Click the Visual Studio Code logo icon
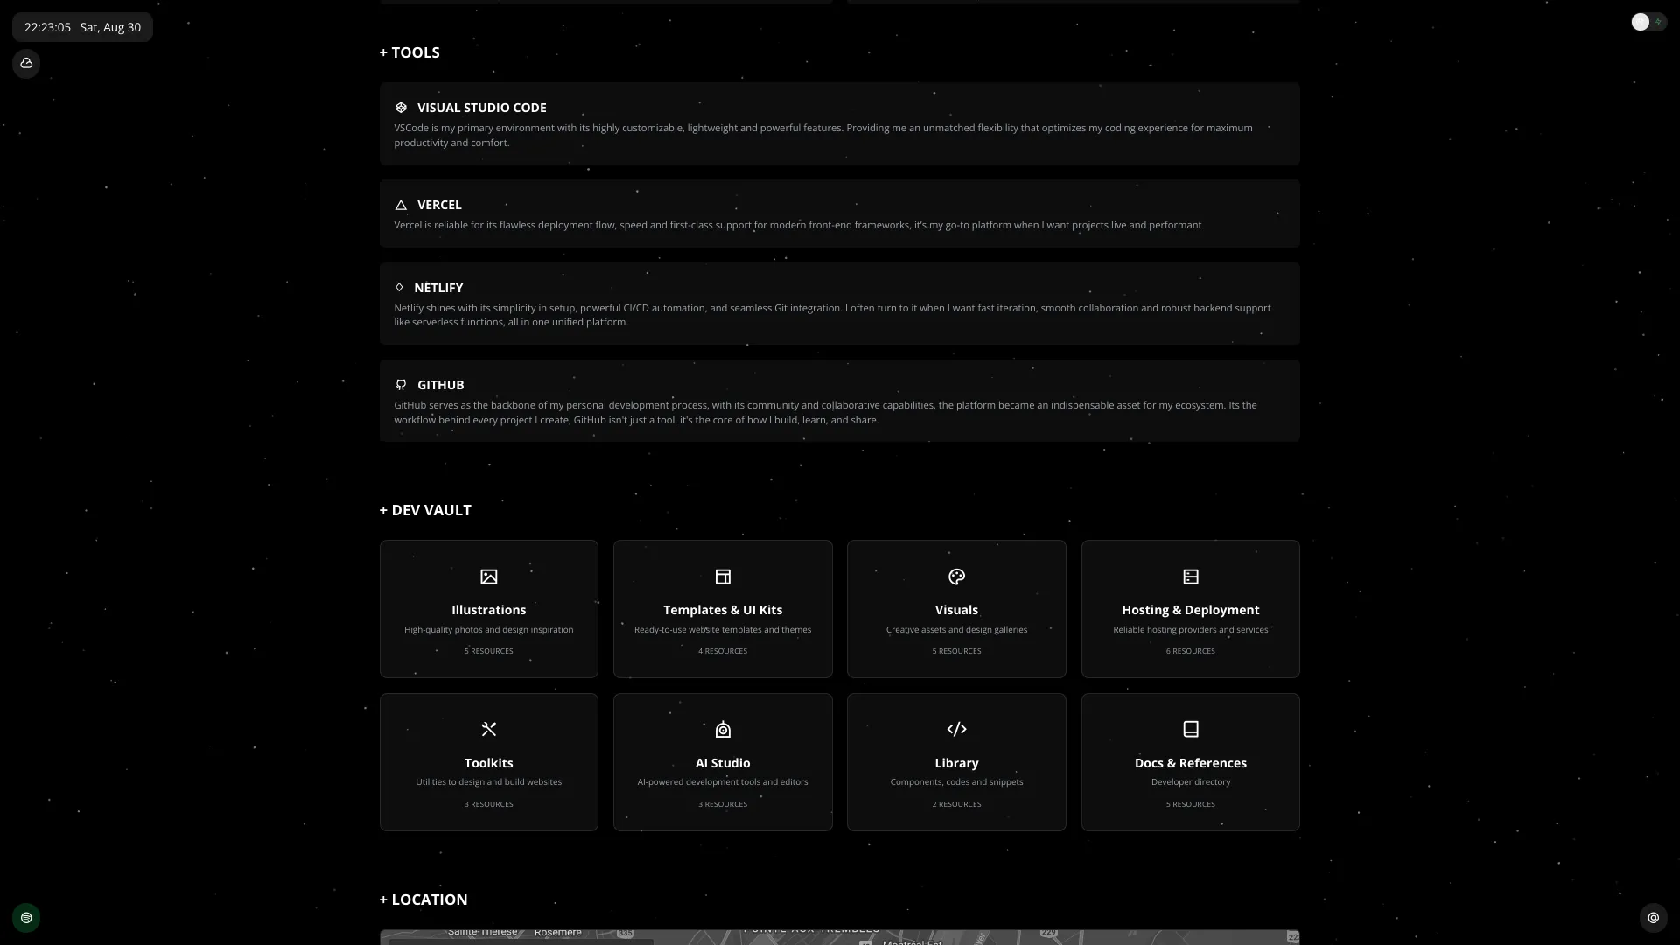 401,108
